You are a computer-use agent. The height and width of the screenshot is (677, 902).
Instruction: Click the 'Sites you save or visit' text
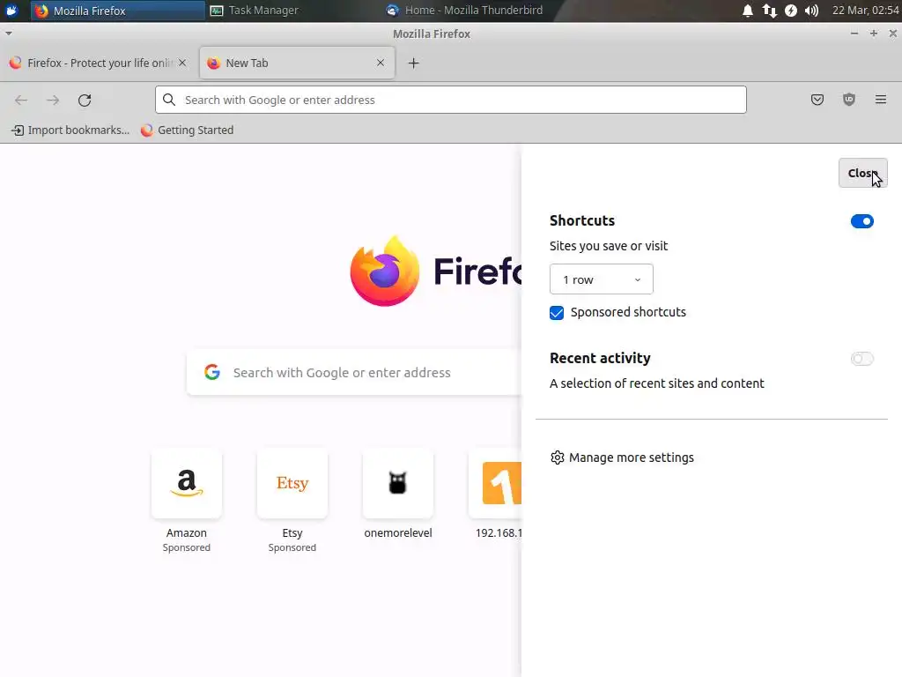click(x=609, y=246)
